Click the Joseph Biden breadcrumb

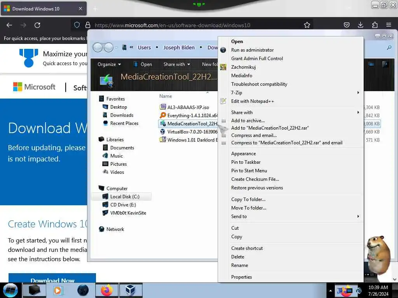[x=179, y=47]
